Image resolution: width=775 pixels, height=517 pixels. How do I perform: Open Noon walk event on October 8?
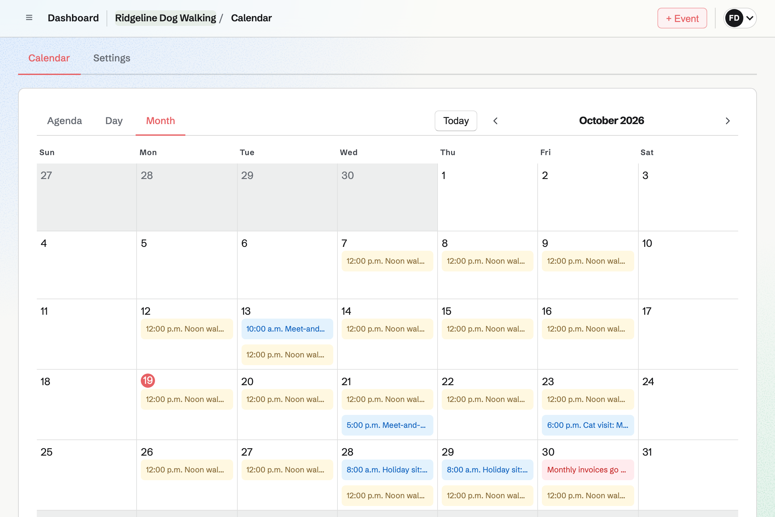[x=488, y=261]
